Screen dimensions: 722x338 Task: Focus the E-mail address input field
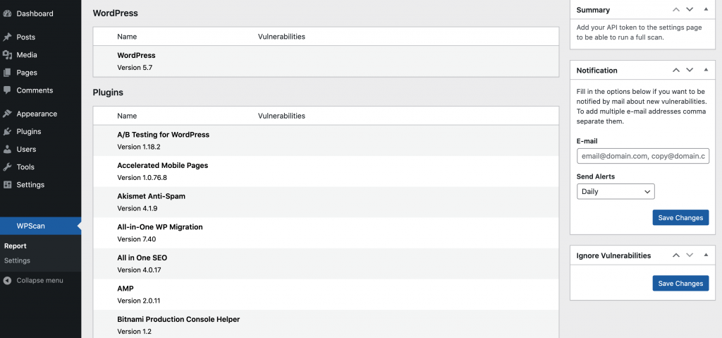tap(643, 156)
